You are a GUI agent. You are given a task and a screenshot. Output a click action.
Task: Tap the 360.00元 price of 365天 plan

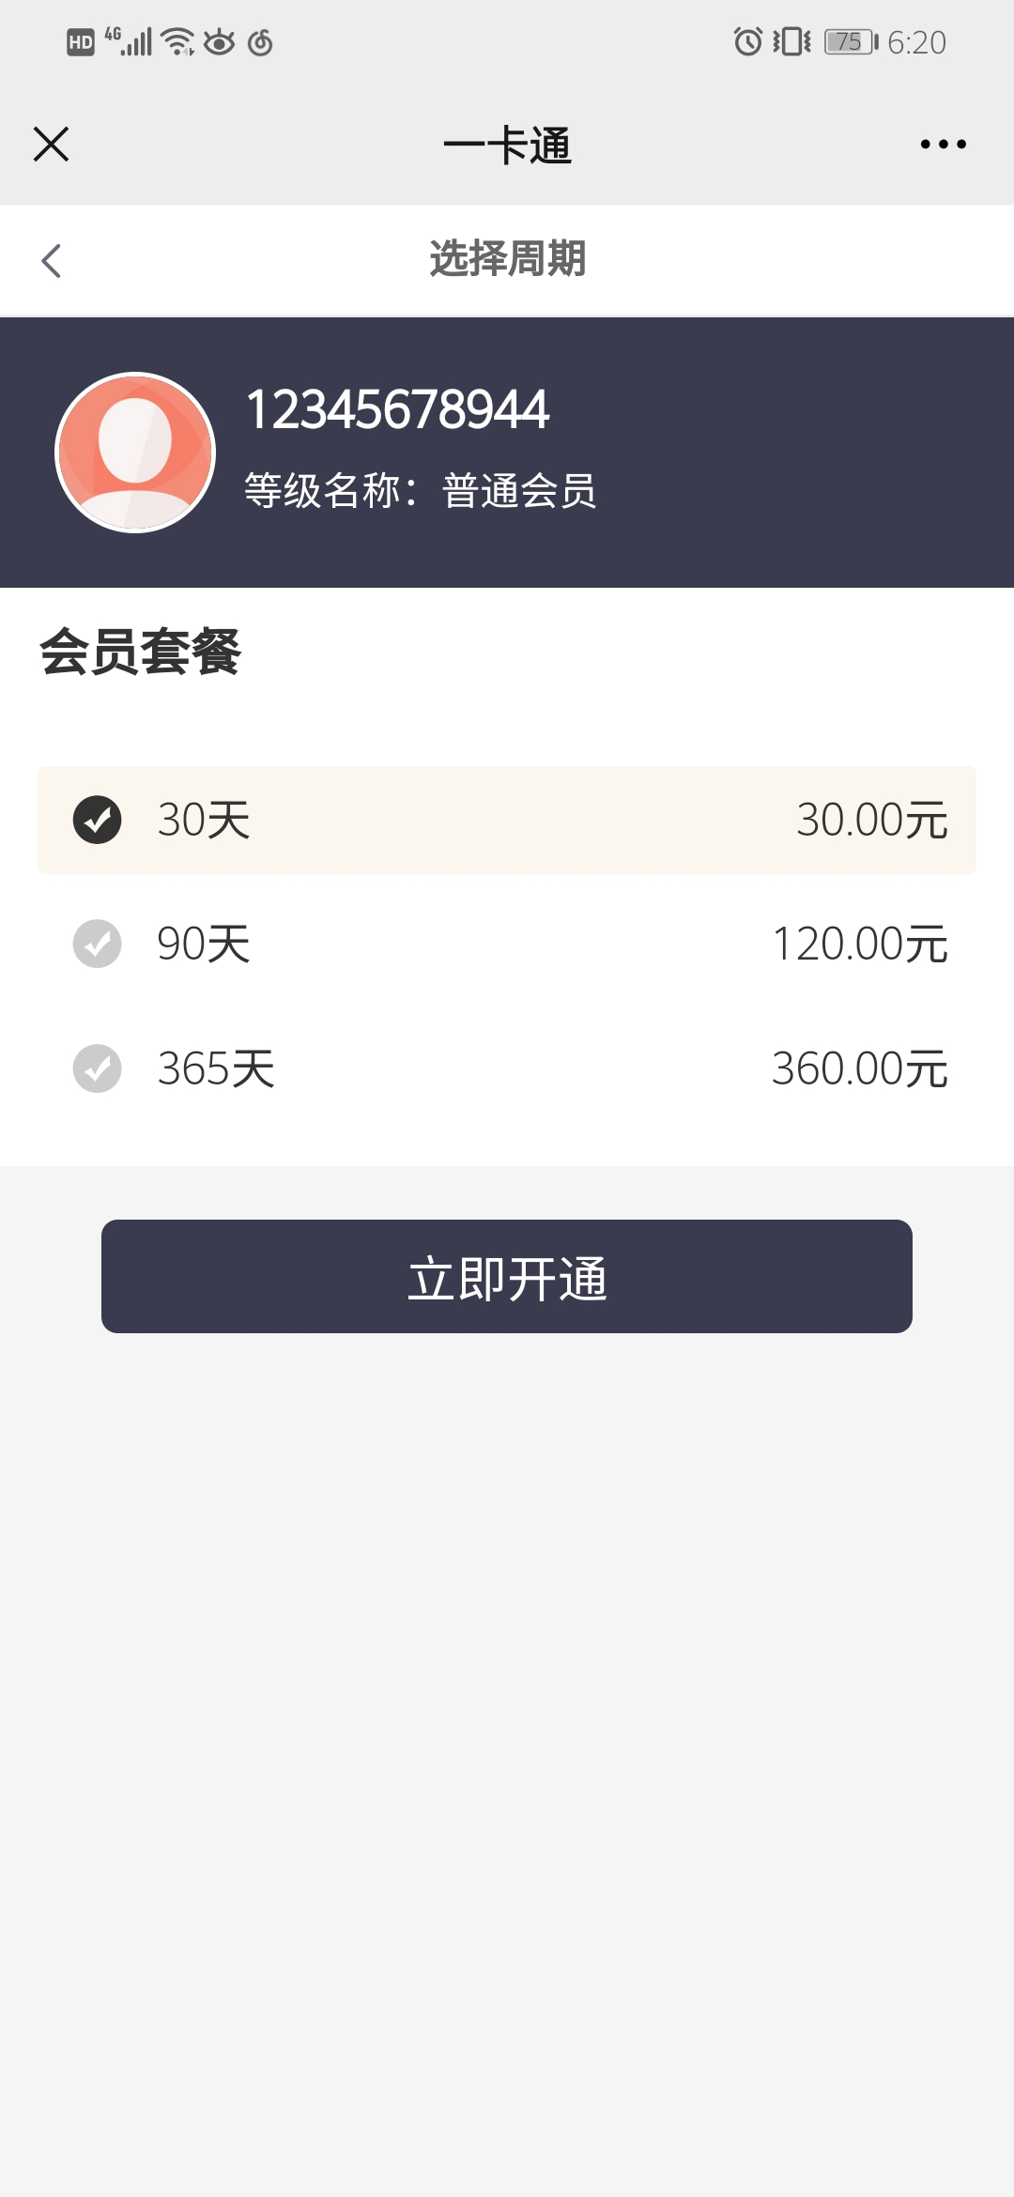point(859,1068)
